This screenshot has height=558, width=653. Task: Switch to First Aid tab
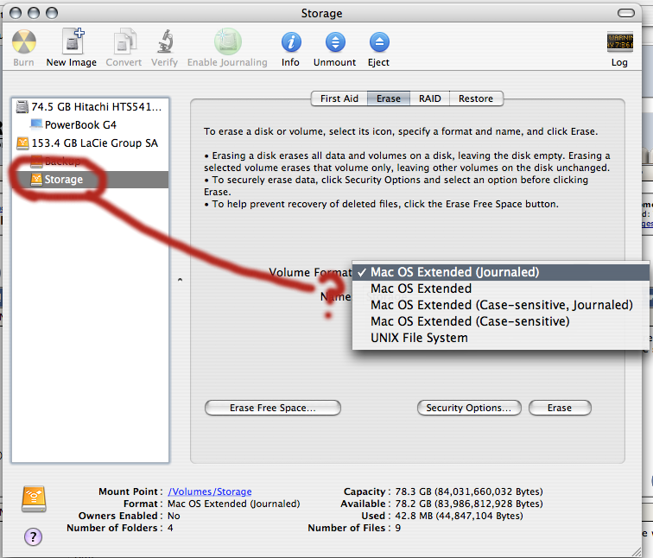(339, 98)
